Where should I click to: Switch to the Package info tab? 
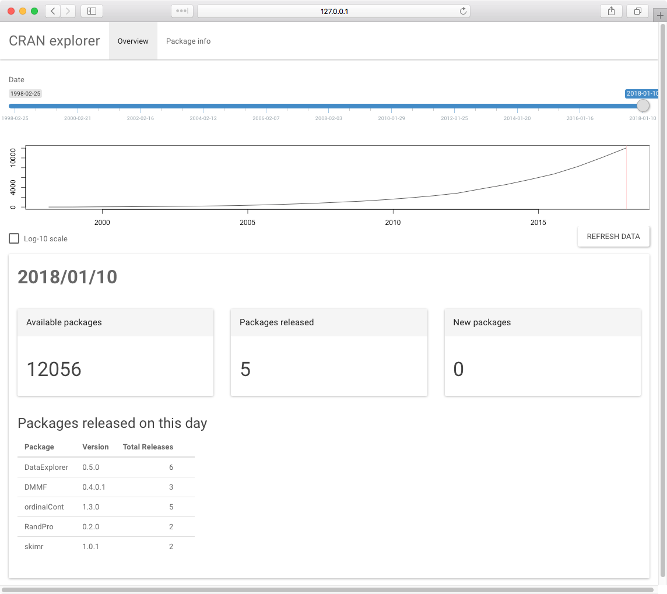(188, 41)
